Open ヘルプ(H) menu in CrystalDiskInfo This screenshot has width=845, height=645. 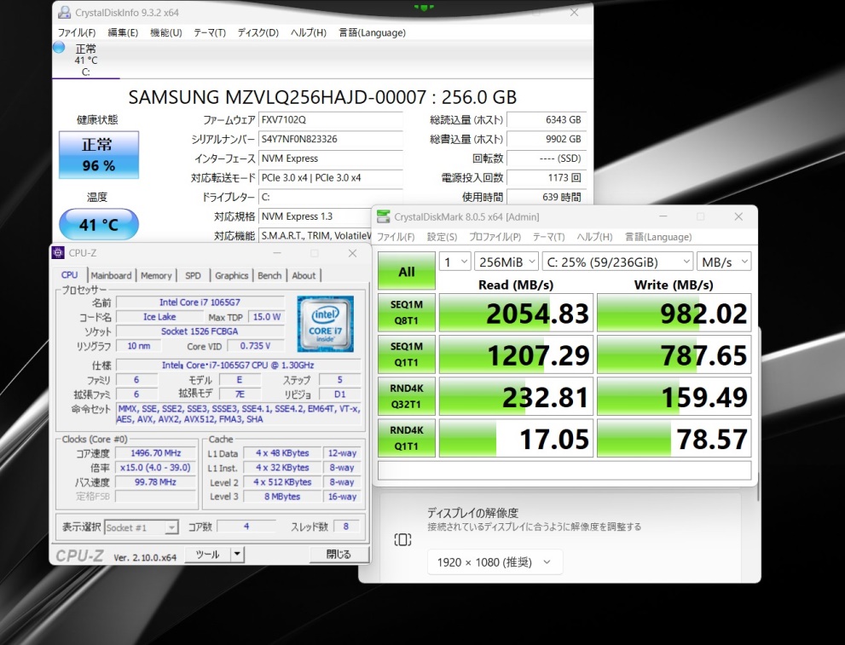(x=309, y=32)
